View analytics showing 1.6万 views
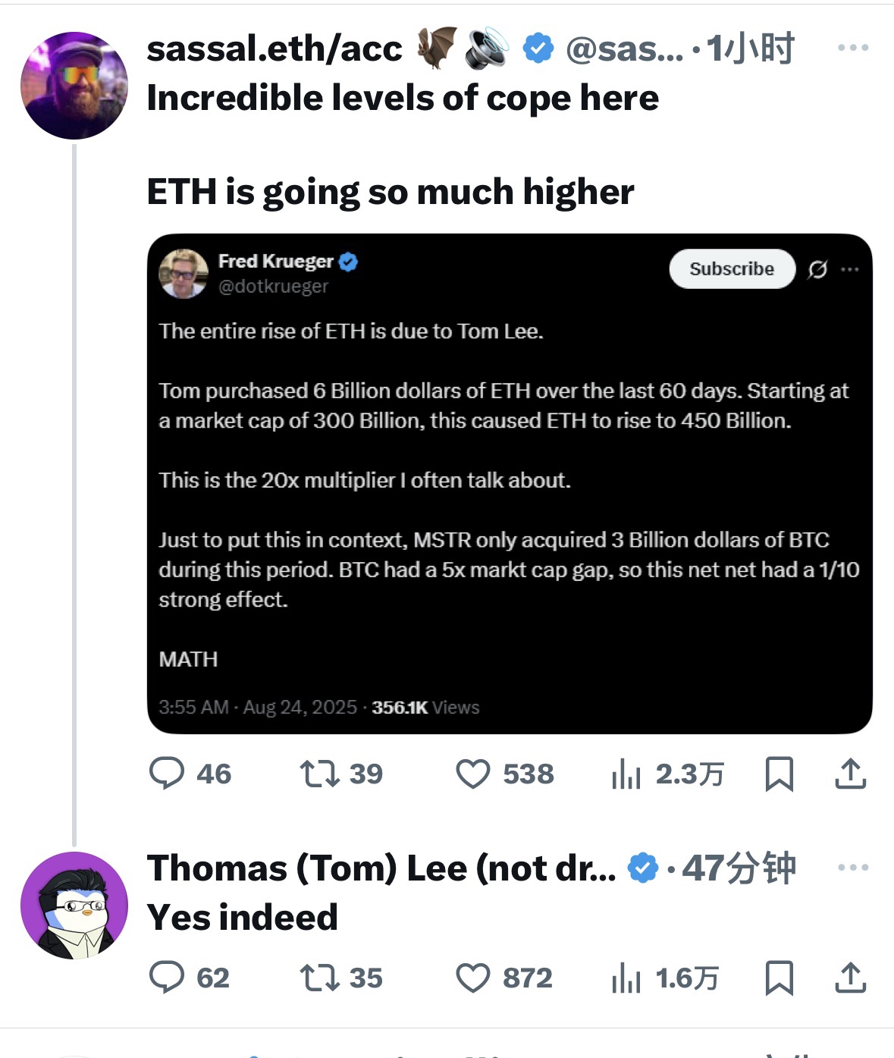The height and width of the screenshot is (1058, 894). pos(626,977)
